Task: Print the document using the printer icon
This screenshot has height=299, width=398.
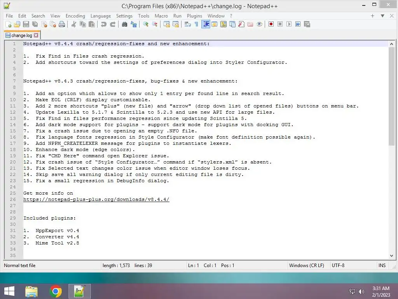Action: [62, 24]
